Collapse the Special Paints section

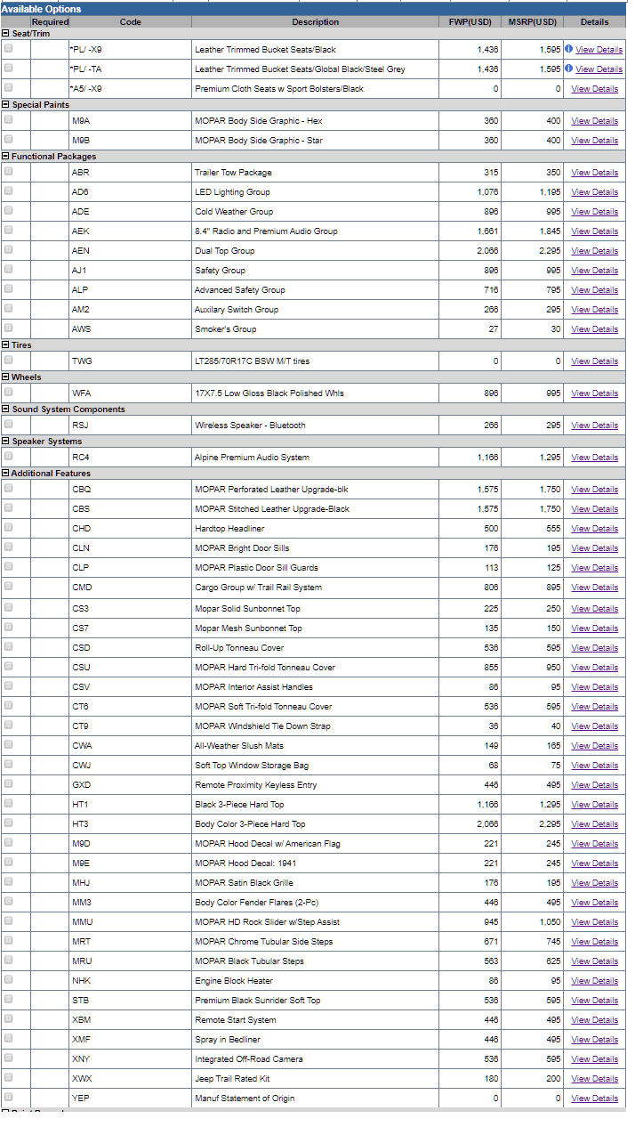5,104
